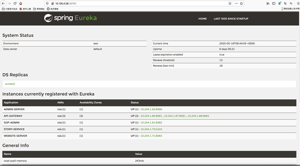Click the Environment value test

pyautogui.click(x=96, y=44)
